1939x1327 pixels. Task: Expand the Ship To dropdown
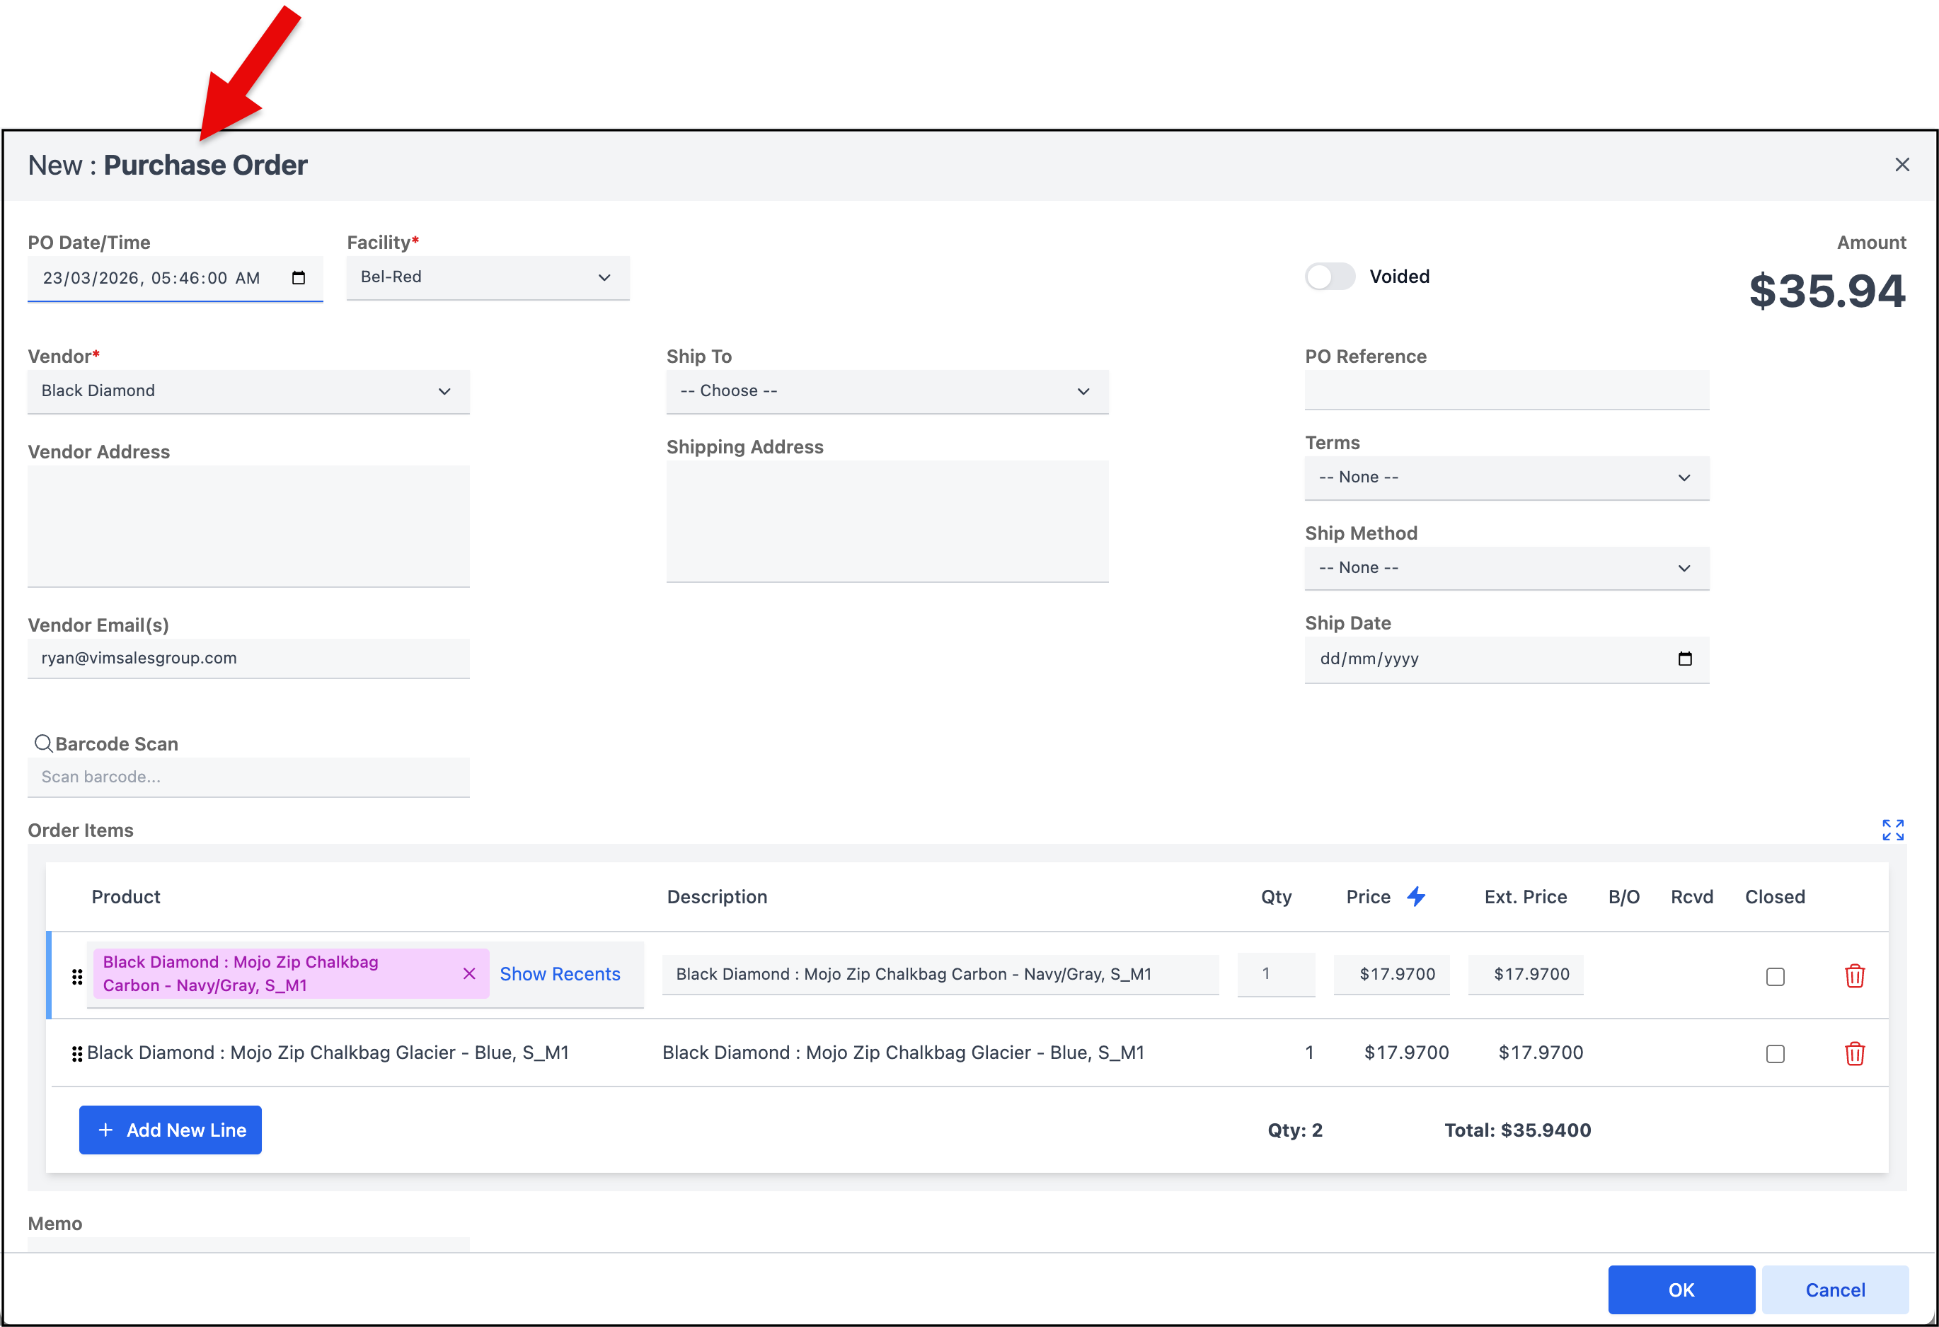click(x=886, y=391)
